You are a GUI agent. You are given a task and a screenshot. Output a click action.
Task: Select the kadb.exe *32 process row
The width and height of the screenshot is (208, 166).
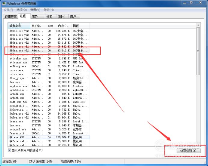(49, 102)
